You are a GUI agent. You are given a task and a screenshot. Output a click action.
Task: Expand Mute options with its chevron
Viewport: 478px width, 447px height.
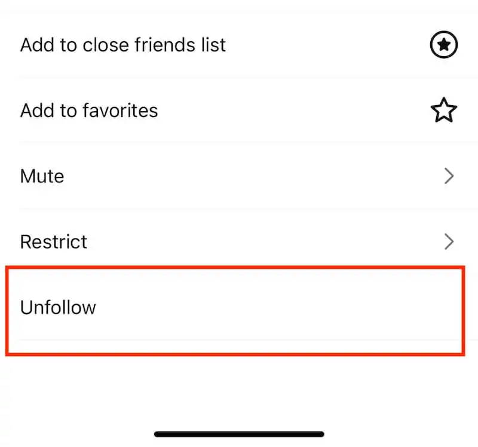click(x=449, y=176)
